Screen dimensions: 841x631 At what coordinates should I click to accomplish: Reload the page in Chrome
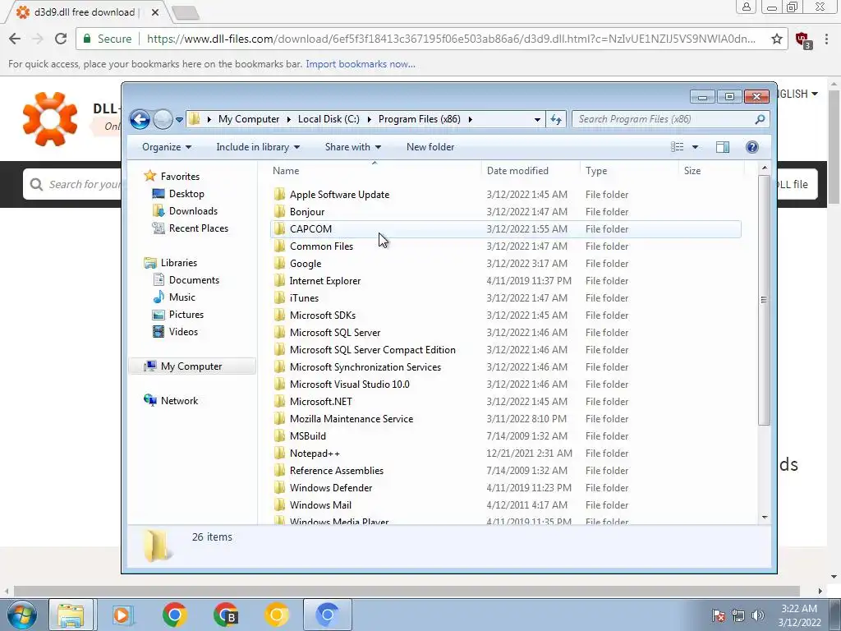61,39
